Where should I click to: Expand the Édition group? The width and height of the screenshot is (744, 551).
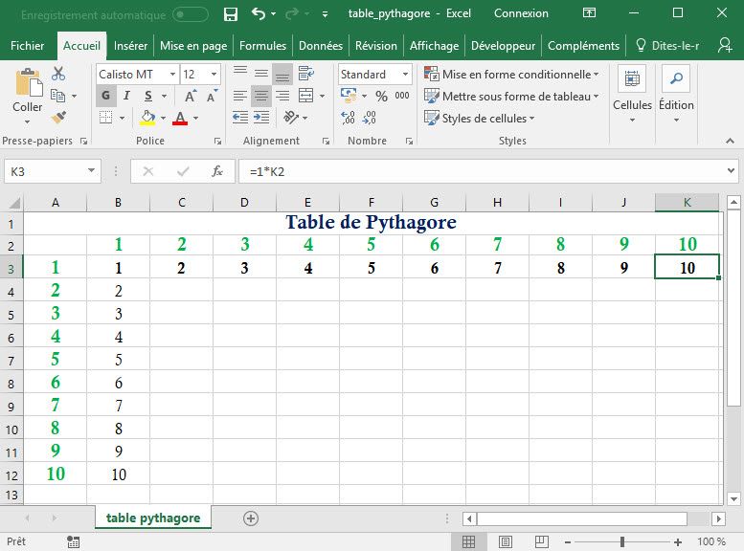pos(676,95)
